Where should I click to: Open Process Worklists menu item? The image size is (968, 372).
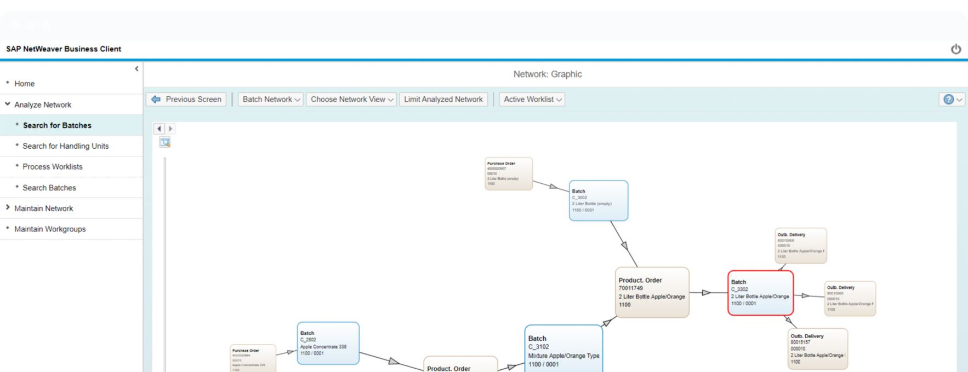[x=52, y=167]
